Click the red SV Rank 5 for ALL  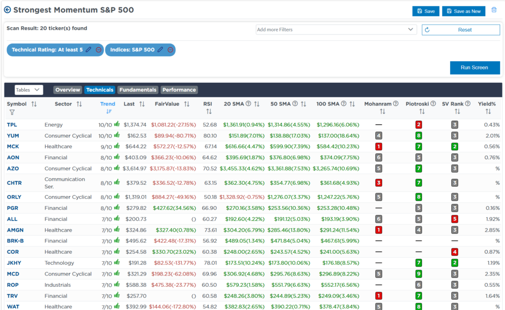pyautogui.click(x=455, y=219)
